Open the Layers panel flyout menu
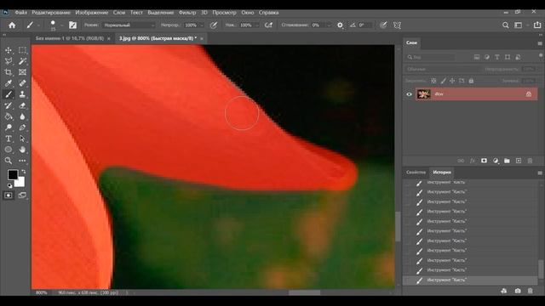The image size is (545, 306). [540, 43]
